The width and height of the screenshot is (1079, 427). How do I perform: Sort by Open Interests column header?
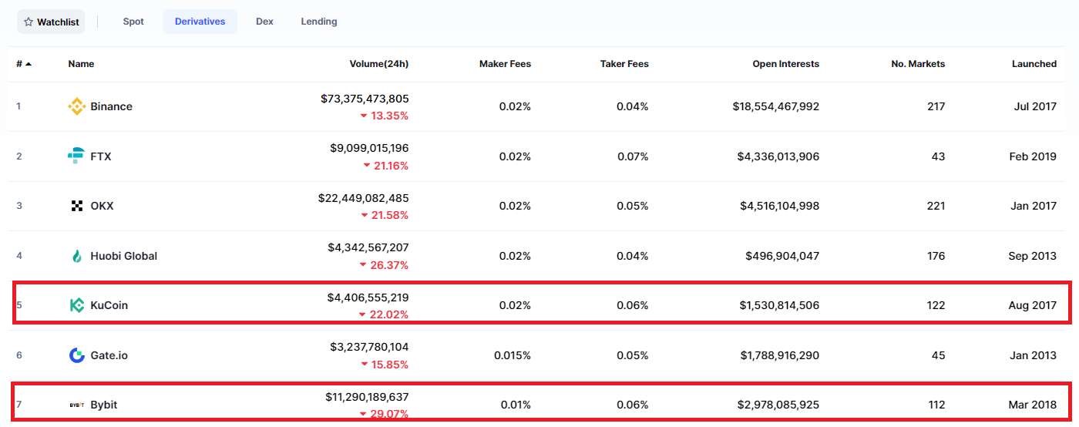point(786,64)
